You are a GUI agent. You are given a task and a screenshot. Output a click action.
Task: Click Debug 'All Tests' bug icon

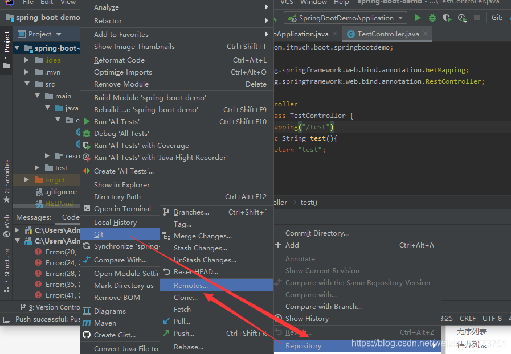tap(87, 134)
